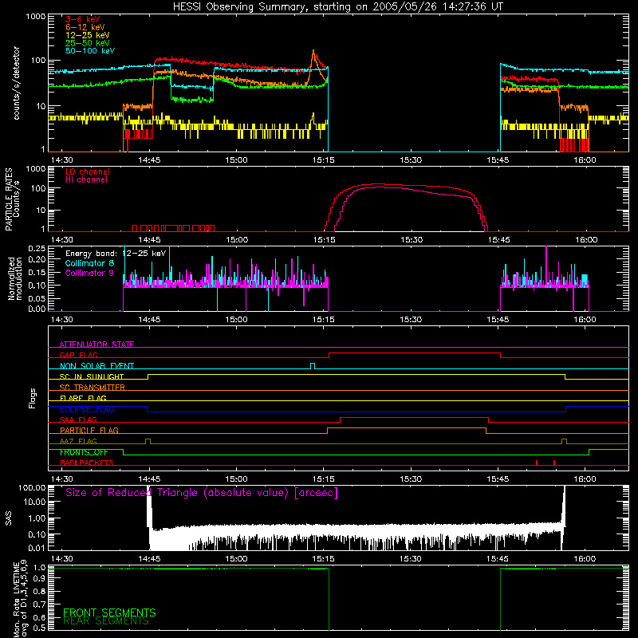Click the Size of Reduced Triangle label
Image resolution: width=638 pixels, height=638 pixels.
pyautogui.click(x=202, y=493)
